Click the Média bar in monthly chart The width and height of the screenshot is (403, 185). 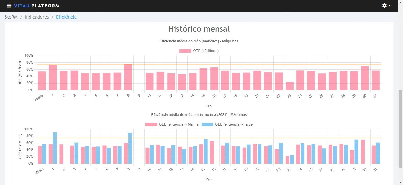pos(42,81)
